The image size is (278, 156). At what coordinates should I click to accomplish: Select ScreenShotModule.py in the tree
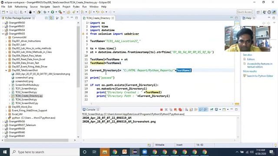(27, 85)
